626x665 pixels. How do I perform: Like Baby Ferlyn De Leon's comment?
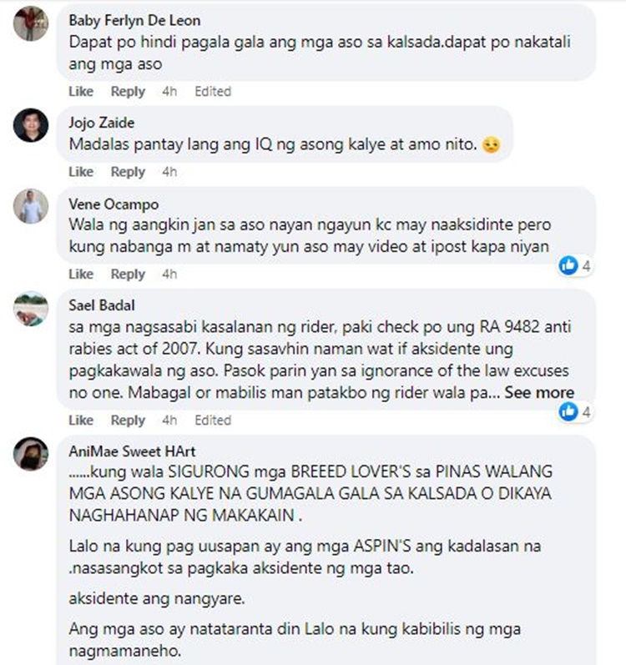click(81, 92)
